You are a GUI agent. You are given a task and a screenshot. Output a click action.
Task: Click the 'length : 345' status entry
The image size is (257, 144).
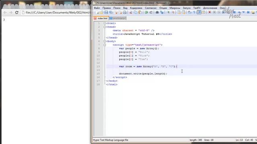click(196, 140)
